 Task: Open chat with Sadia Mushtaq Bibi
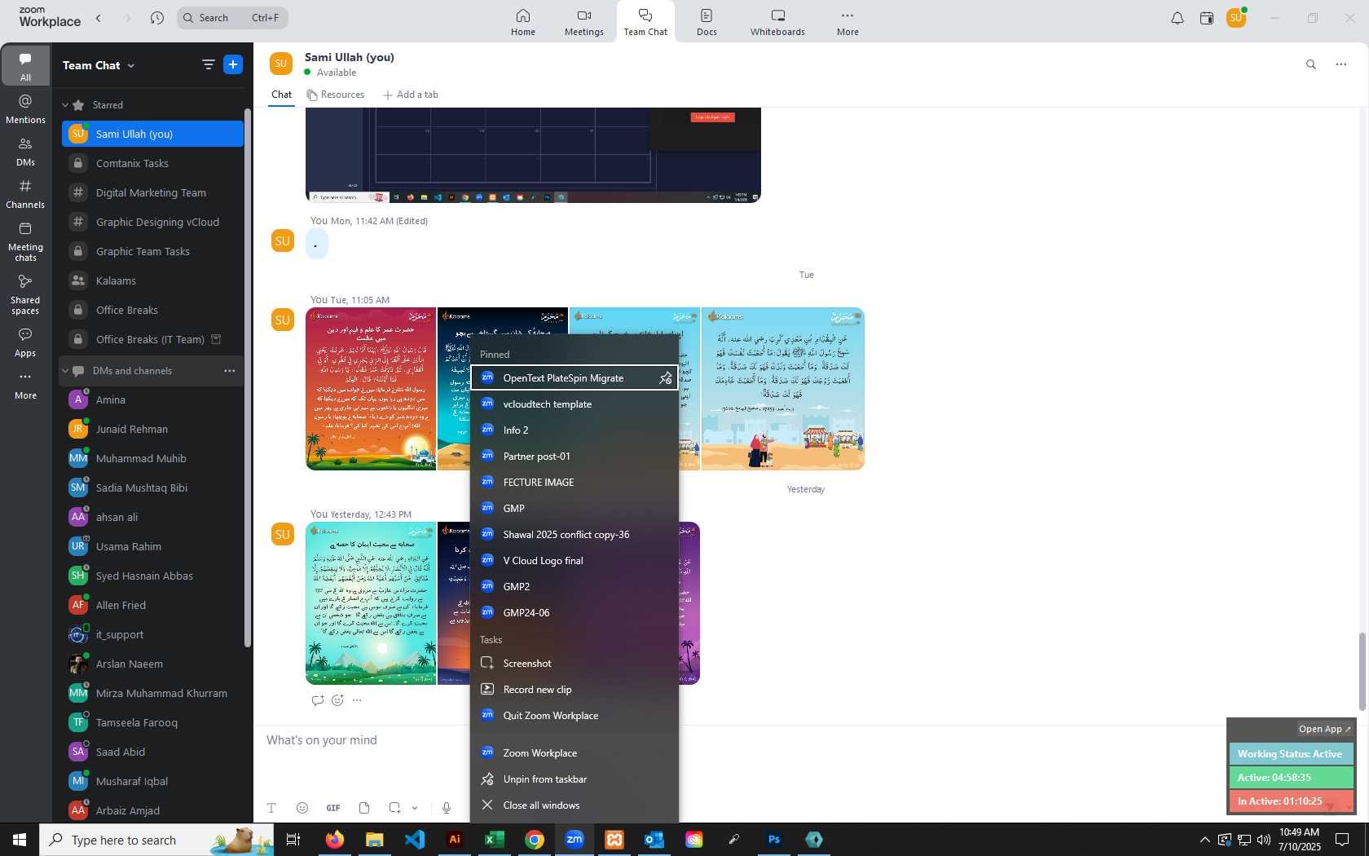(152, 488)
